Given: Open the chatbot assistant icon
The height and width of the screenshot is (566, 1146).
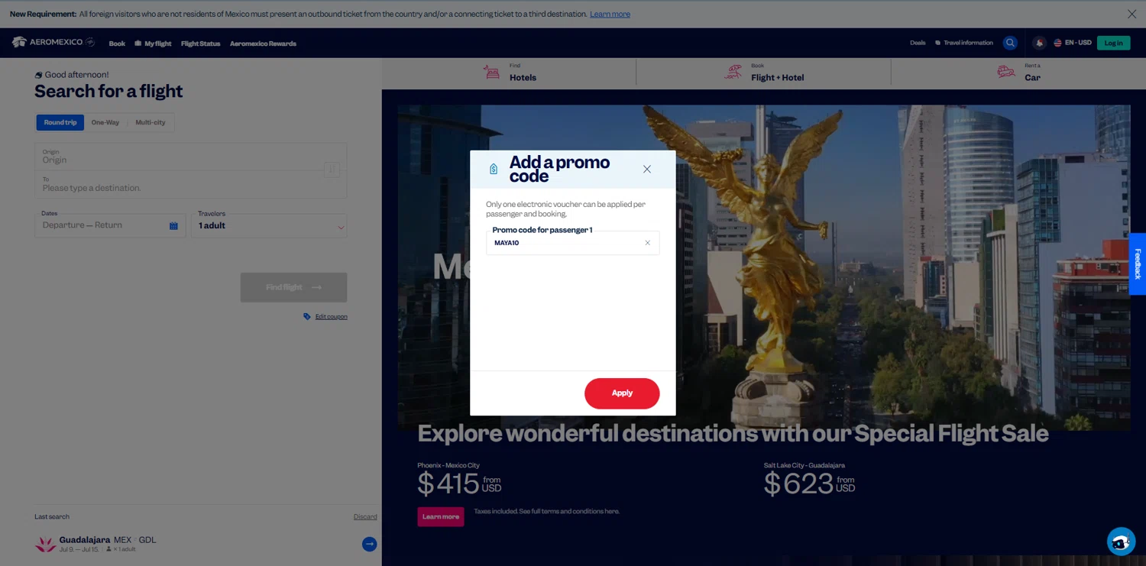Looking at the screenshot, I should (x=1121, y=542).
